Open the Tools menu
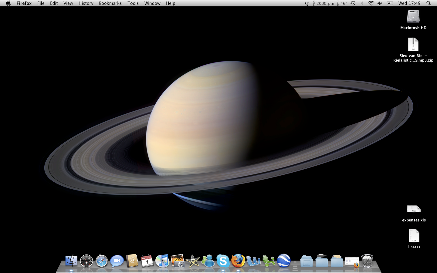This screenshot has height=273, width=437. click(x=133, y=3)
